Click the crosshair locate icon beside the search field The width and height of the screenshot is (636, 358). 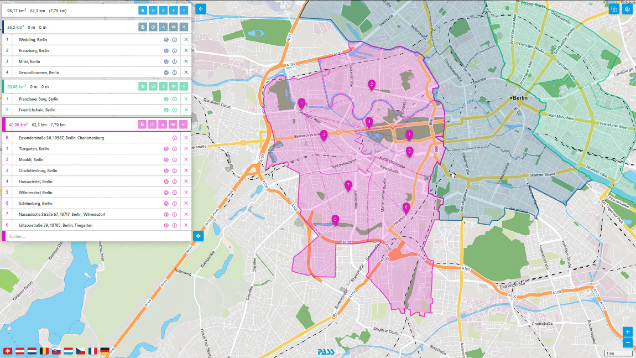point(197,235)
